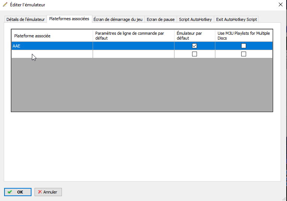Enable M3U Playlists checkbox for AAE
This screenshot has width=287, height=201.
[243, 46]
